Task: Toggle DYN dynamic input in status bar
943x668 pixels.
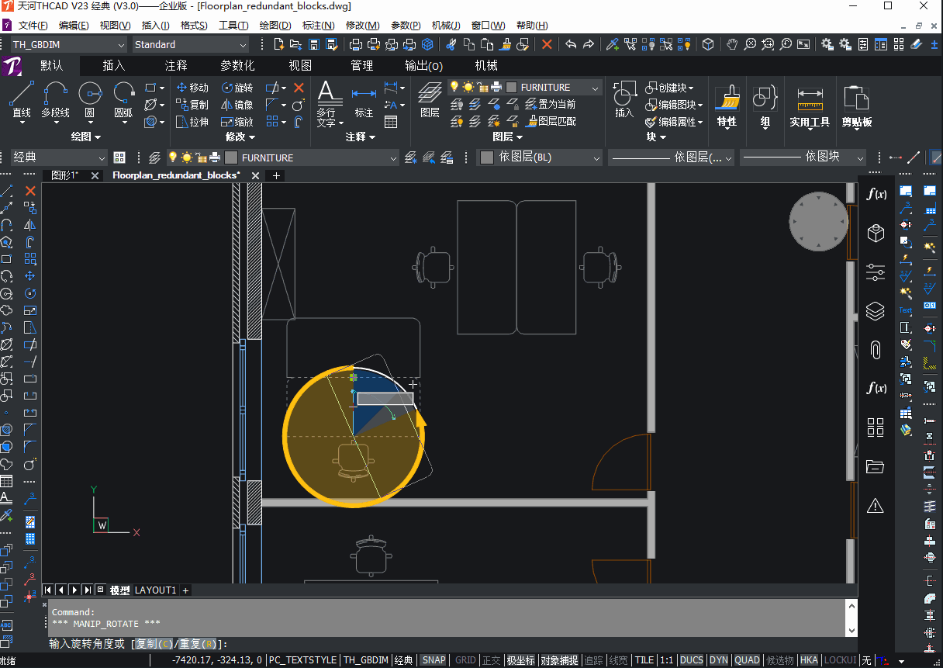Action: coord(719,660)
